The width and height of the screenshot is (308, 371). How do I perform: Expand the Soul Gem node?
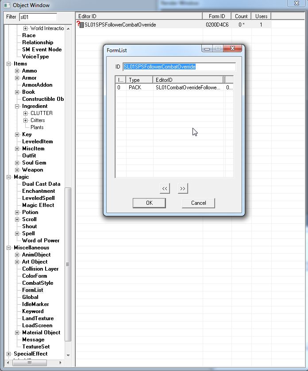point(17,163)
